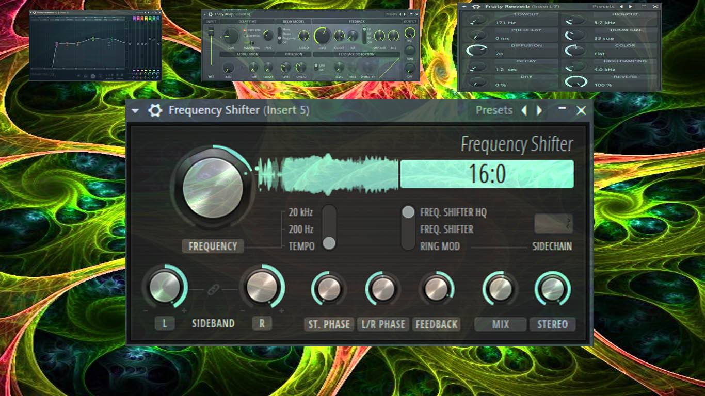Click the ST. PHASE knob
This screenshot has width=705, height=396.
pos(329,289)
